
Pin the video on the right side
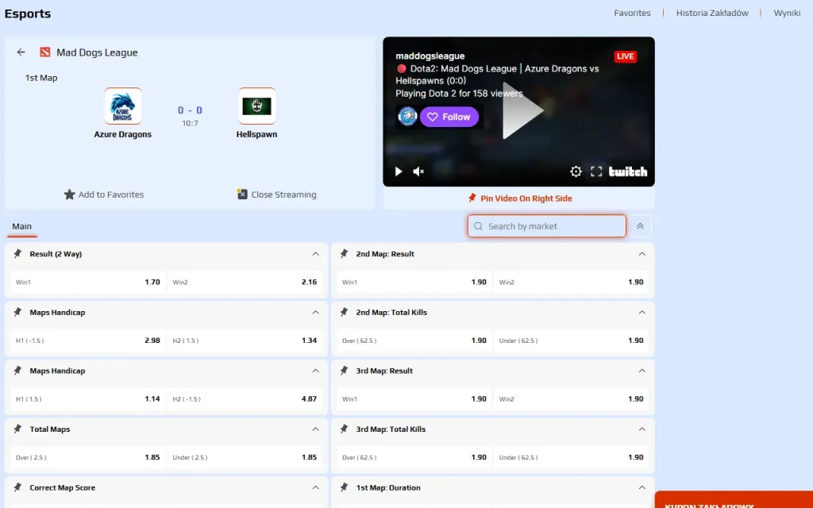[519, 198]
